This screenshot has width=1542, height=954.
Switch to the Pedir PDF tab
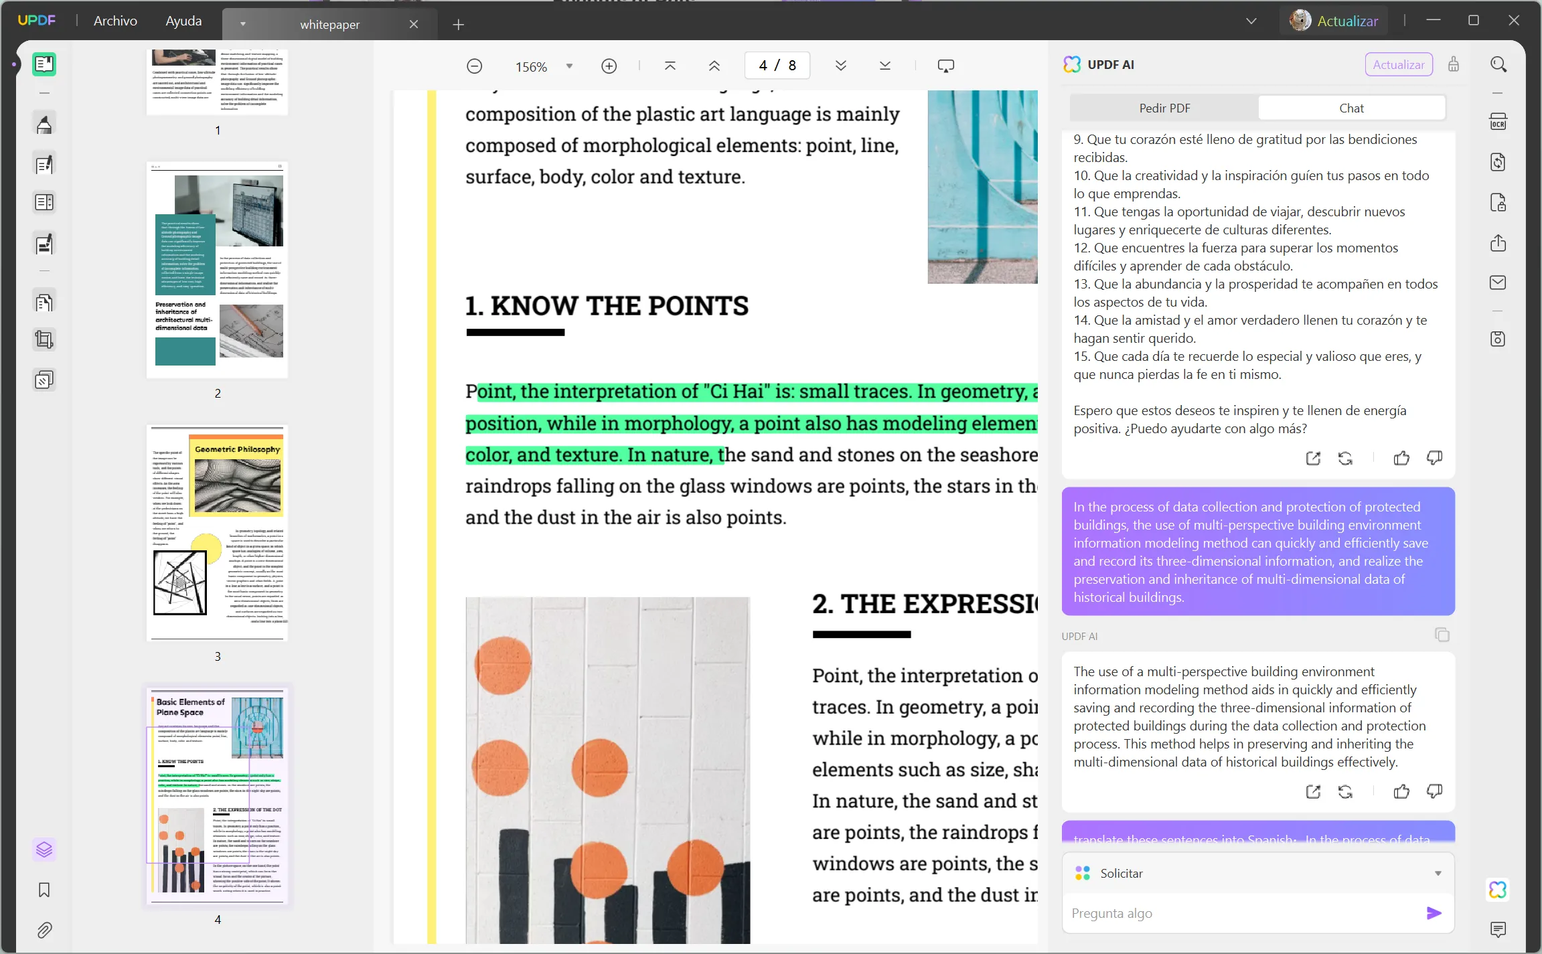(x=1164, y=108)
